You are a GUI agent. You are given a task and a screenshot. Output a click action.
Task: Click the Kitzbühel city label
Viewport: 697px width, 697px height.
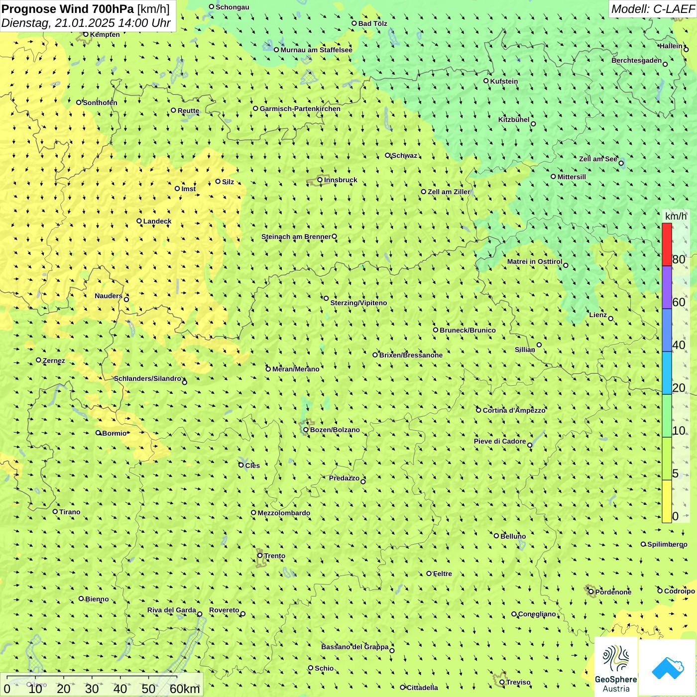pos(514,119)
